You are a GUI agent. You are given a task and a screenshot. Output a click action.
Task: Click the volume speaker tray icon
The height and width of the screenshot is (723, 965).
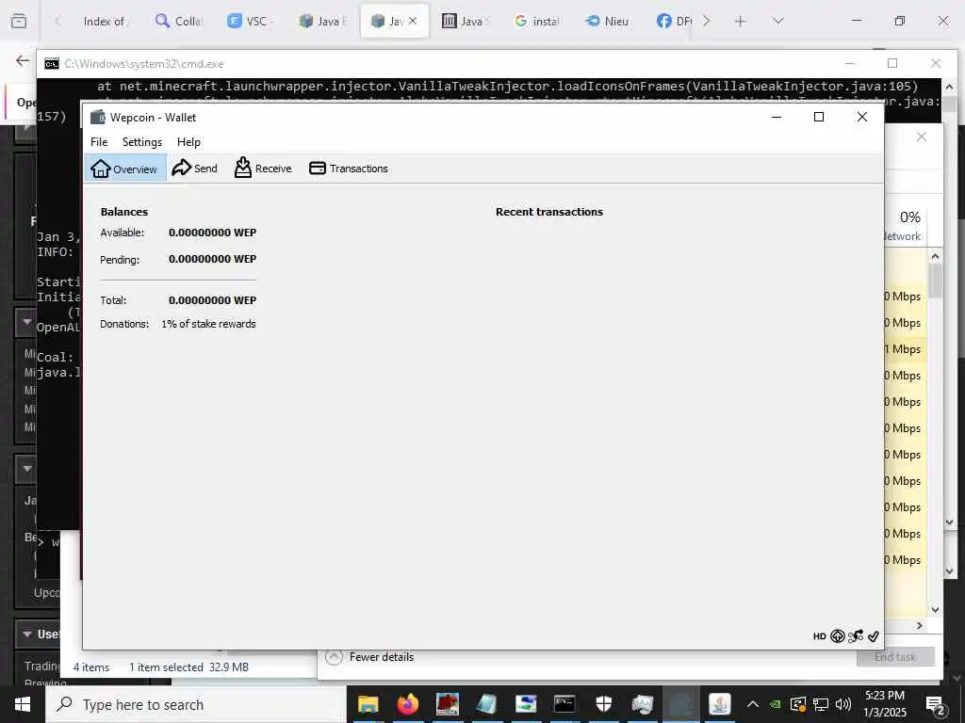(843, 704)
